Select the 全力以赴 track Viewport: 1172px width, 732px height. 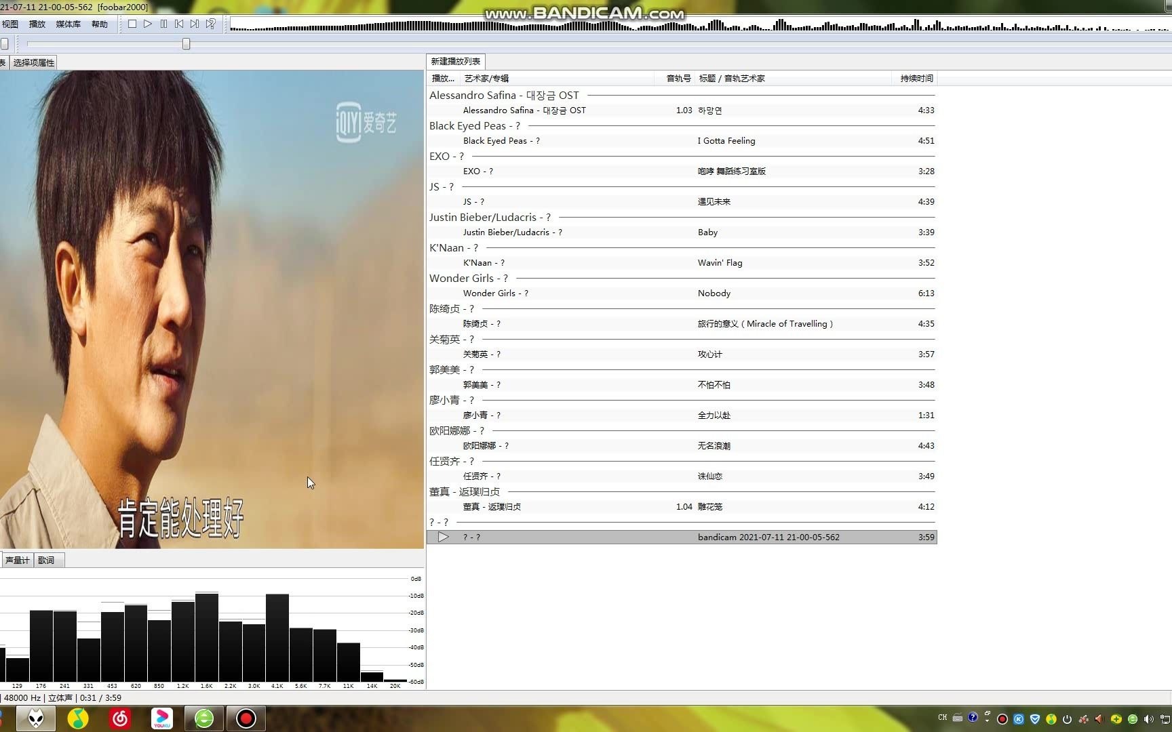click(x=682, y=415)
